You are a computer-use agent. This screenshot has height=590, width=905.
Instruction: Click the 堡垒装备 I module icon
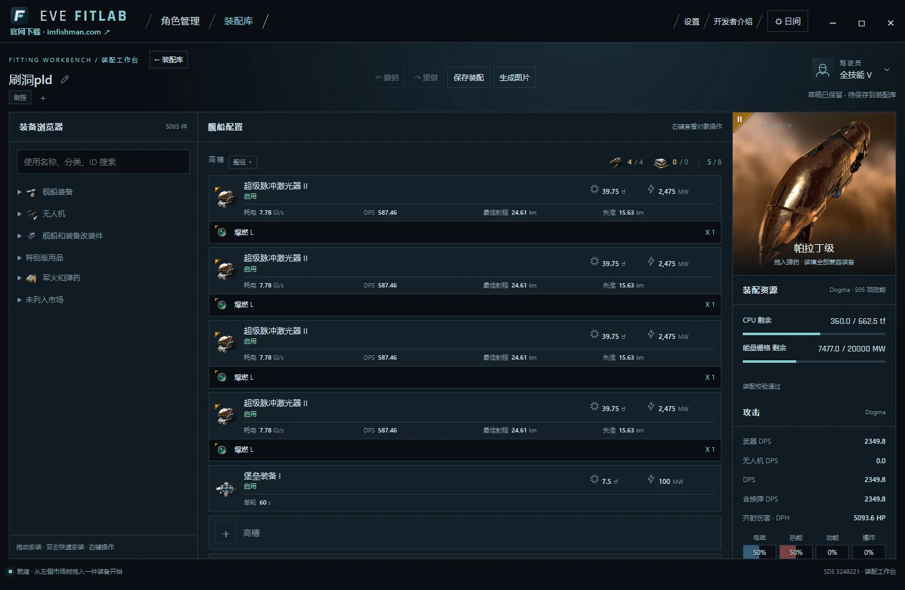pyautogui.click(x=226, y=488)
